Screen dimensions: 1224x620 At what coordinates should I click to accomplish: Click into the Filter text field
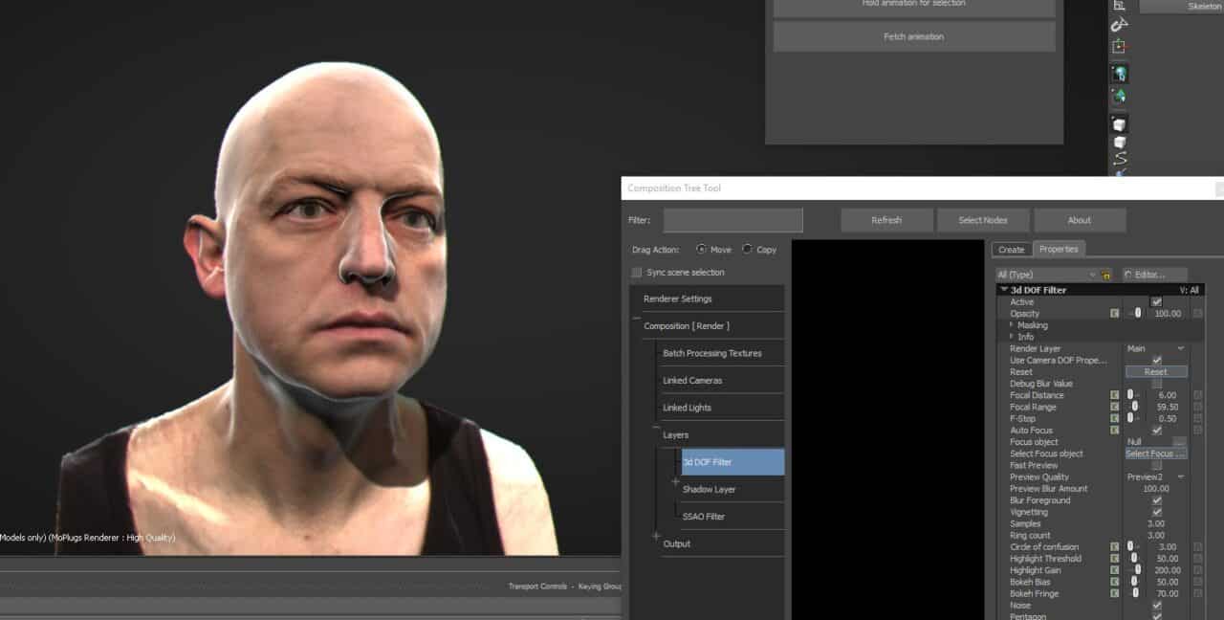click(x=732, y=220)
